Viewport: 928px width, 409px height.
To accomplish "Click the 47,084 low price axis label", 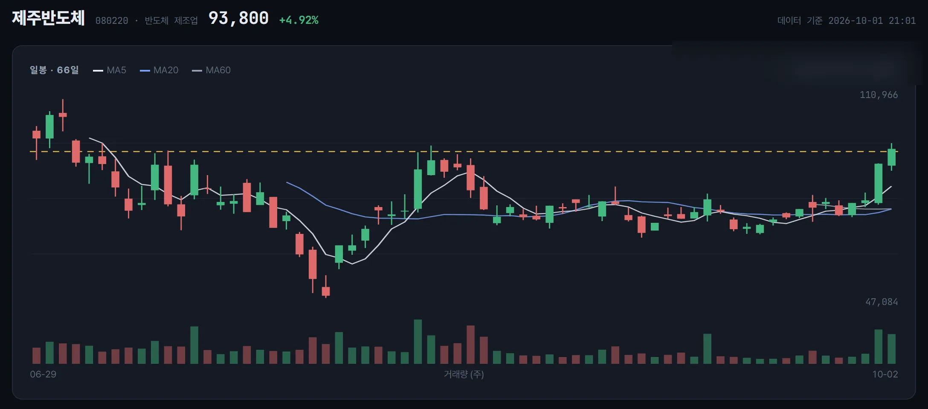I will 882,302.
